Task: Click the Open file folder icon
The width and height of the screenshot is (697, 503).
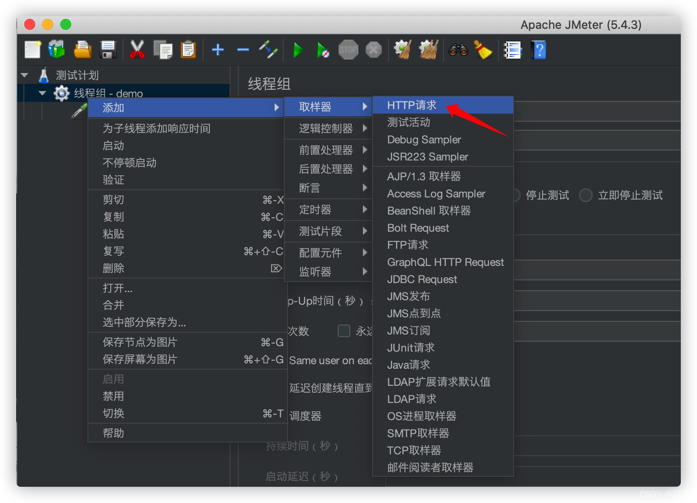Action: click(82, 50)
